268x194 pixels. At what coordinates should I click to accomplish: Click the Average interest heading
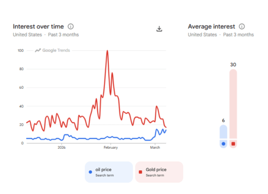pyautogui.click(x=211, y=27)
